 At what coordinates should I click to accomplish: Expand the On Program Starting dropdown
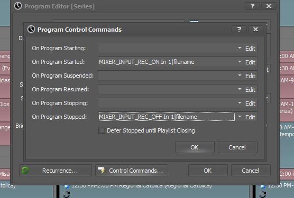240,48
